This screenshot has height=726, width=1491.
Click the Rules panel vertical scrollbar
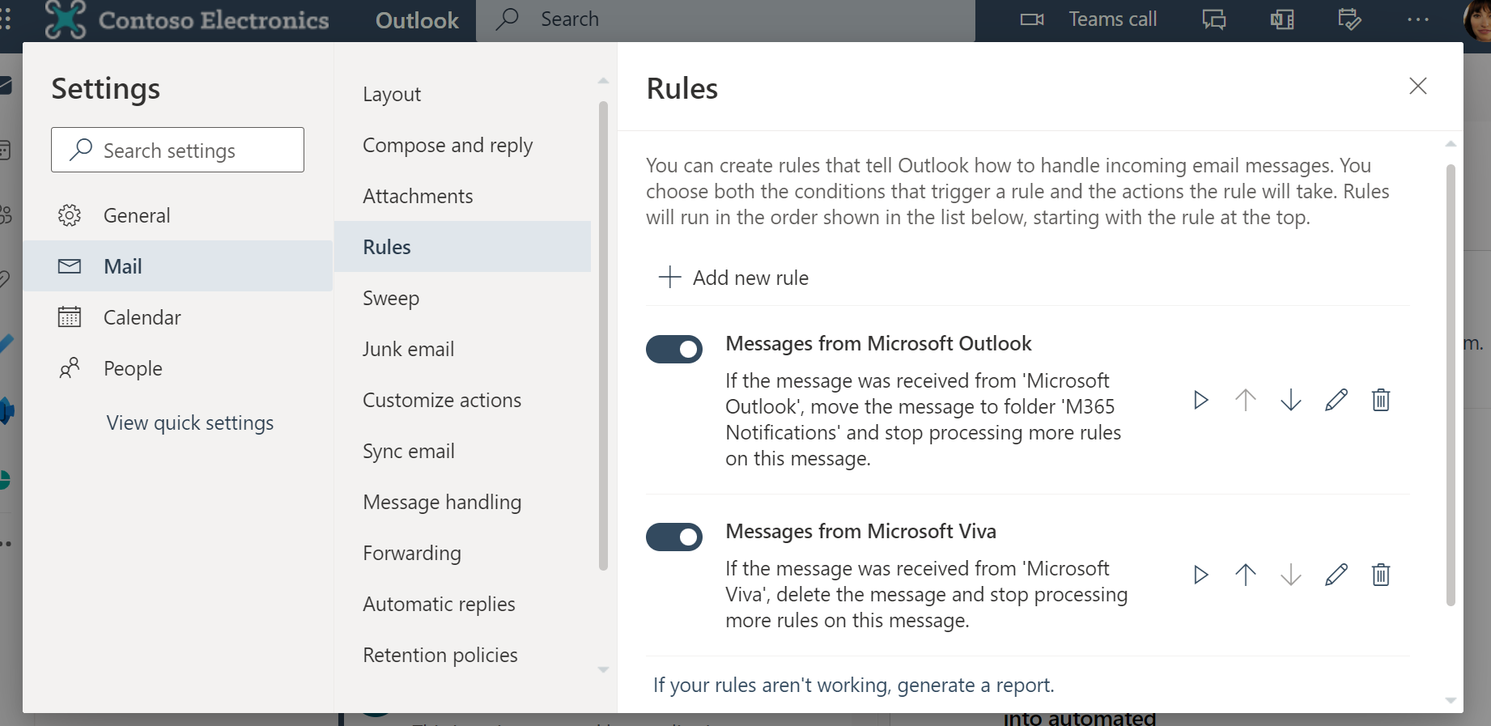[x=1451, y=384]
